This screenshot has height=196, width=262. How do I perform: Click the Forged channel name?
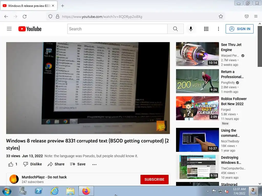coord(226,109)
